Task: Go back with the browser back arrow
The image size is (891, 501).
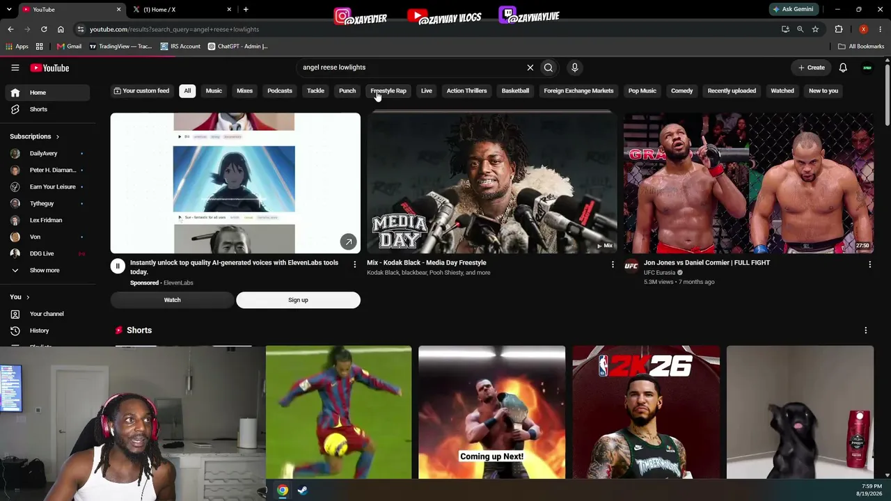Action: pyautogui.click(x=10, y=29)
